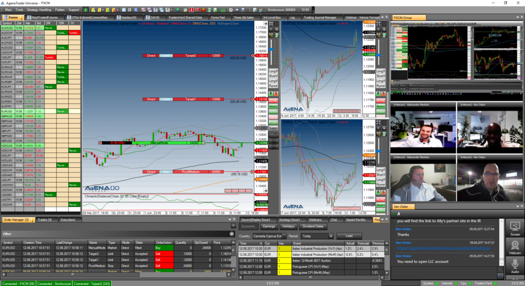Click the green B buy button on the 30 Min chart
Image resolution: width=525 pixels, height=286 pixels.
click(x=378, y=94)
